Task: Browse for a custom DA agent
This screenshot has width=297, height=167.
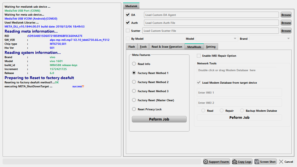Action: click(286, 15)
